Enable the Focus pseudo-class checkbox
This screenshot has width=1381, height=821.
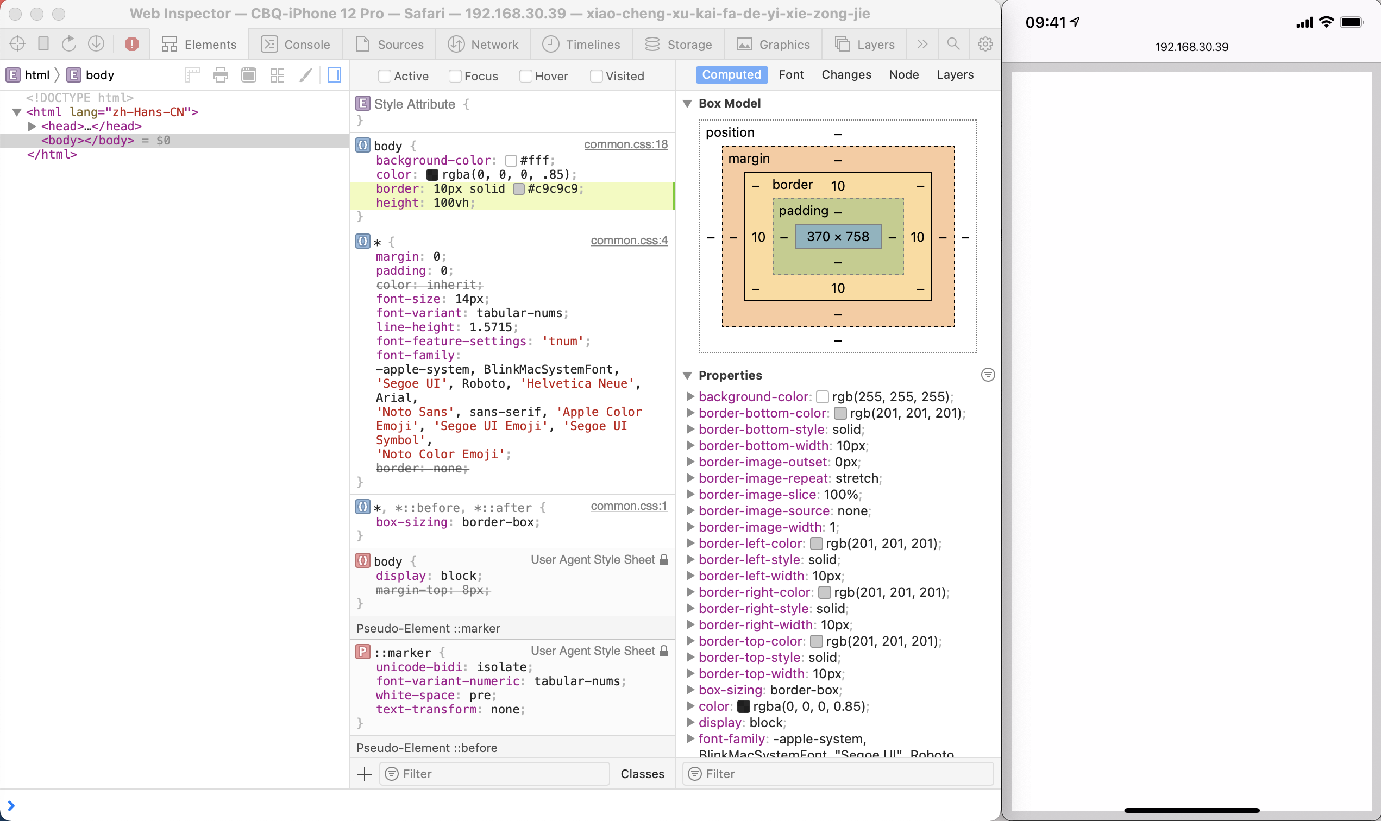click(455, 76)
